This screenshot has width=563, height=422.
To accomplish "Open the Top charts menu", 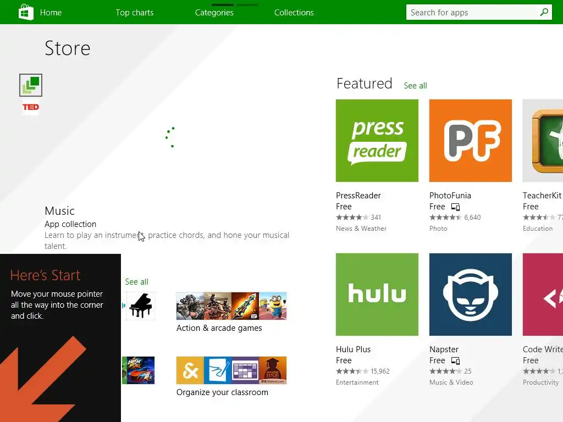I will [x=135, y=12].
